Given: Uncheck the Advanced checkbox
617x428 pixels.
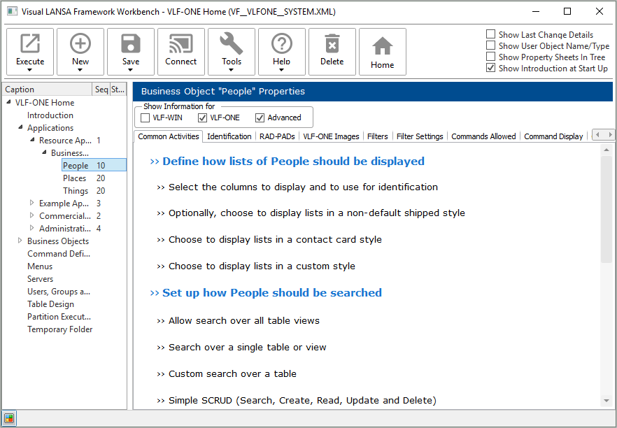Looking at the screenshot, I should tap(260, 117).
